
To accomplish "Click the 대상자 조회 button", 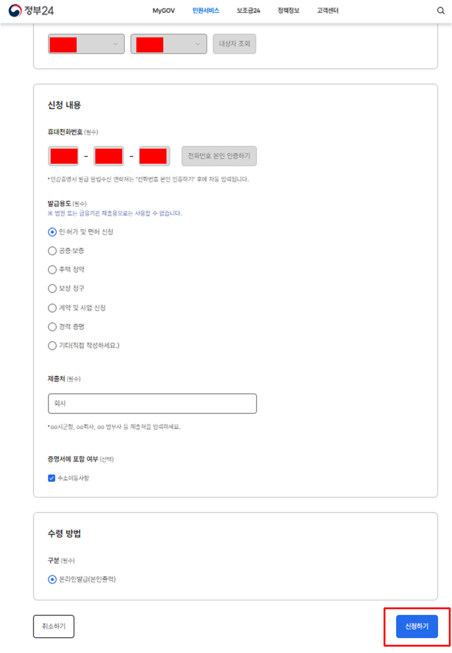I will (234, 44).
